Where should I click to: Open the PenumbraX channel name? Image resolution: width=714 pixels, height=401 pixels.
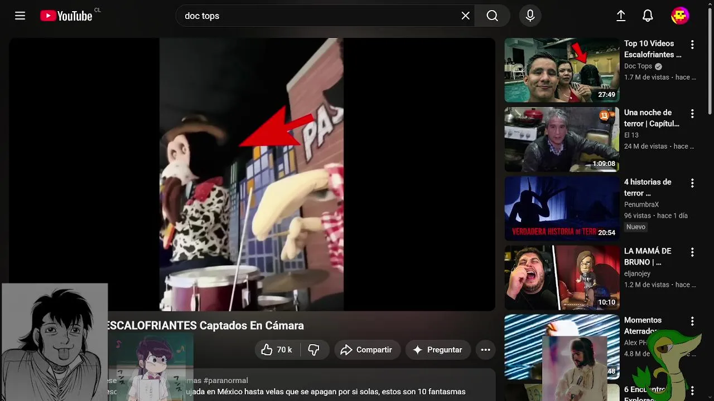pos(641,204)
